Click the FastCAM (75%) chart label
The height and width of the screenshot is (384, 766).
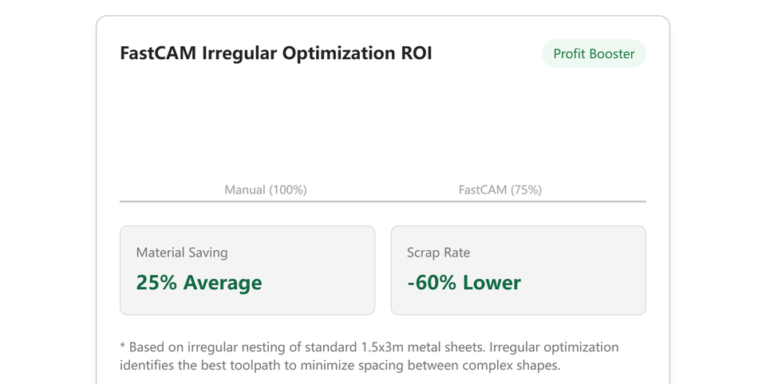[x=499, y=190]
